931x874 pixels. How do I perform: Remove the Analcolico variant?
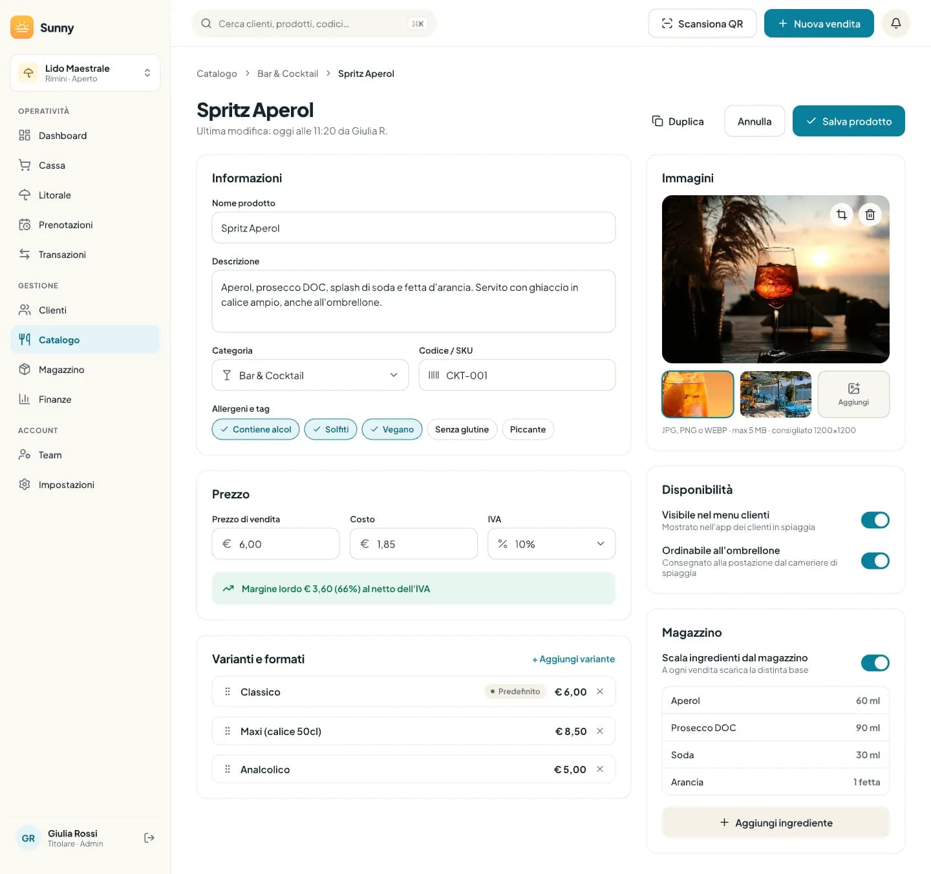coord(600,769)
